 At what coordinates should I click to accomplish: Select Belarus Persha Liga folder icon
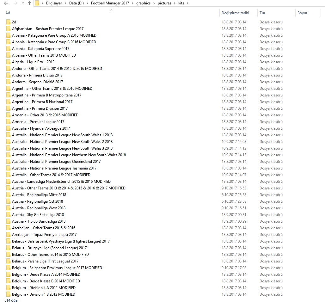8,261
